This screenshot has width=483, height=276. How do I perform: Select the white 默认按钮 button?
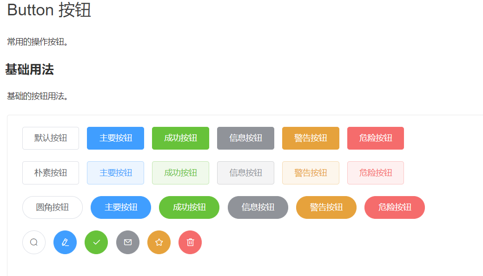click(x=51, y=138)
